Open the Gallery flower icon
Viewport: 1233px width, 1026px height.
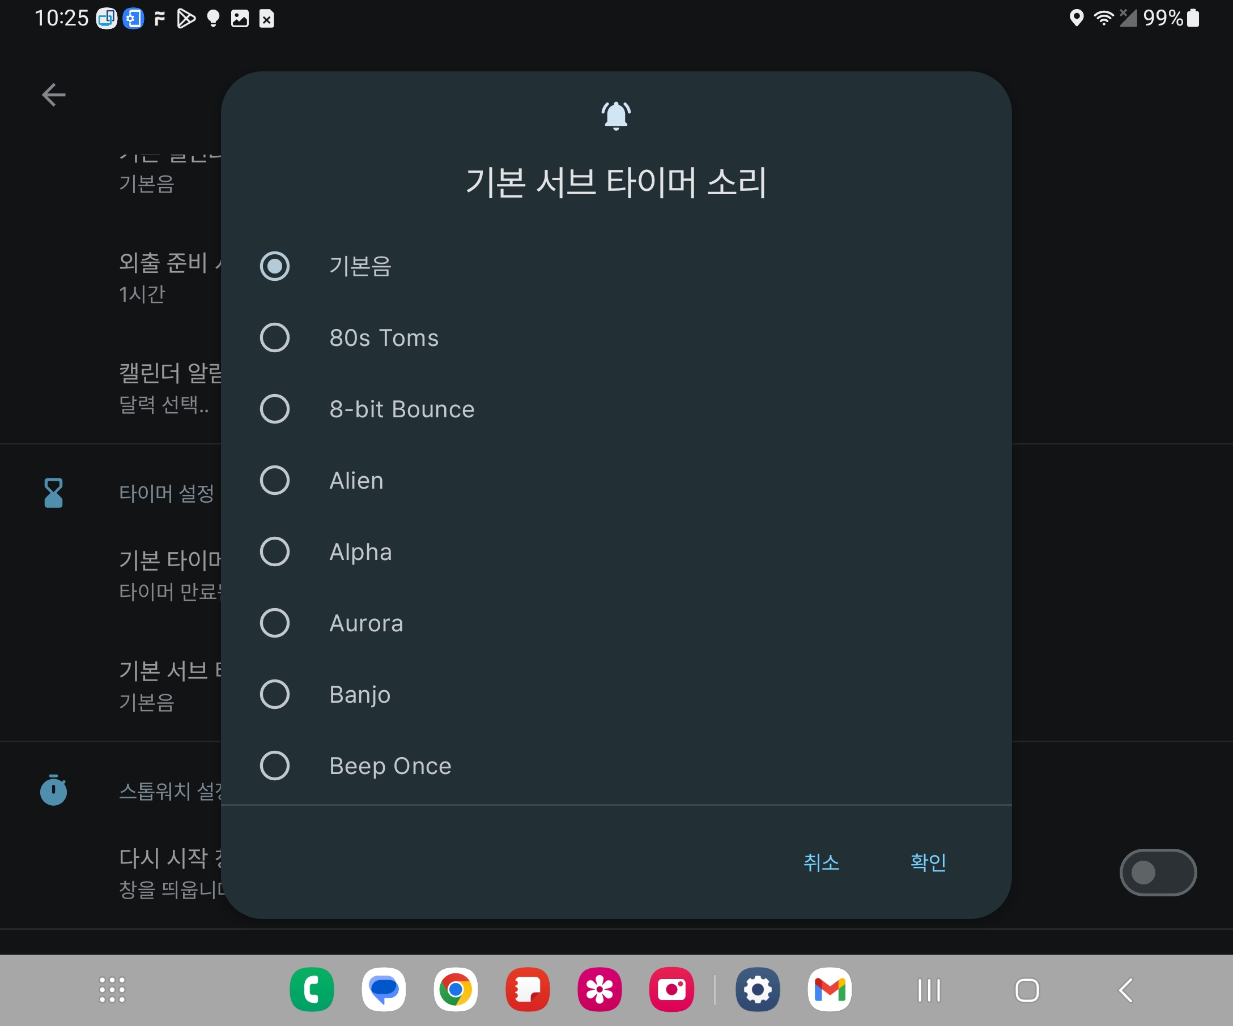[x=600, y=990]
